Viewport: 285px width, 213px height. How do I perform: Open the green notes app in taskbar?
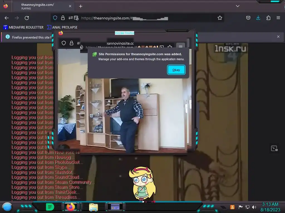50,207
